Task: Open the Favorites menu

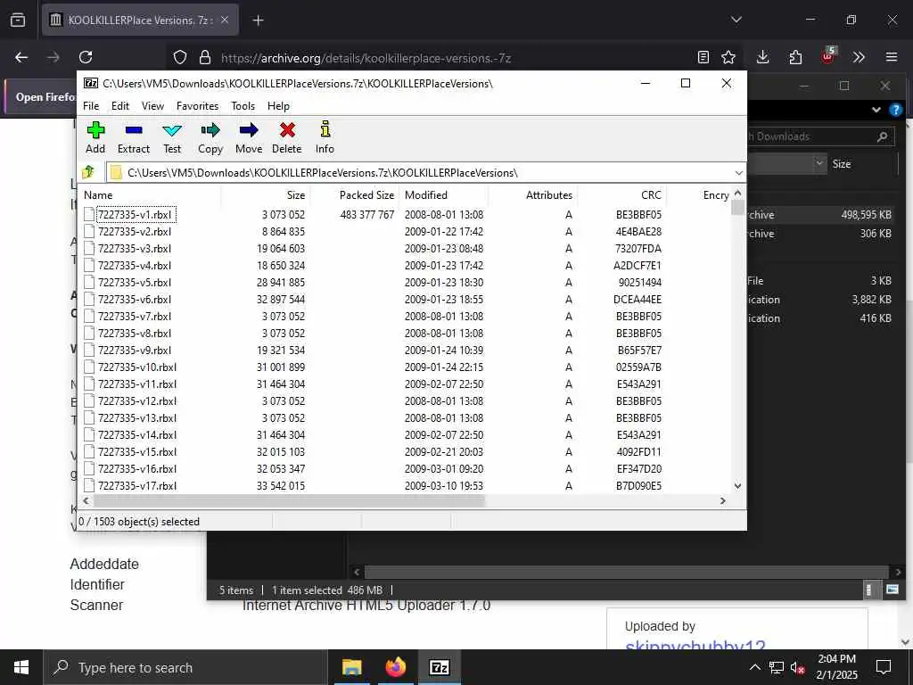Action: tap(197, 106)
